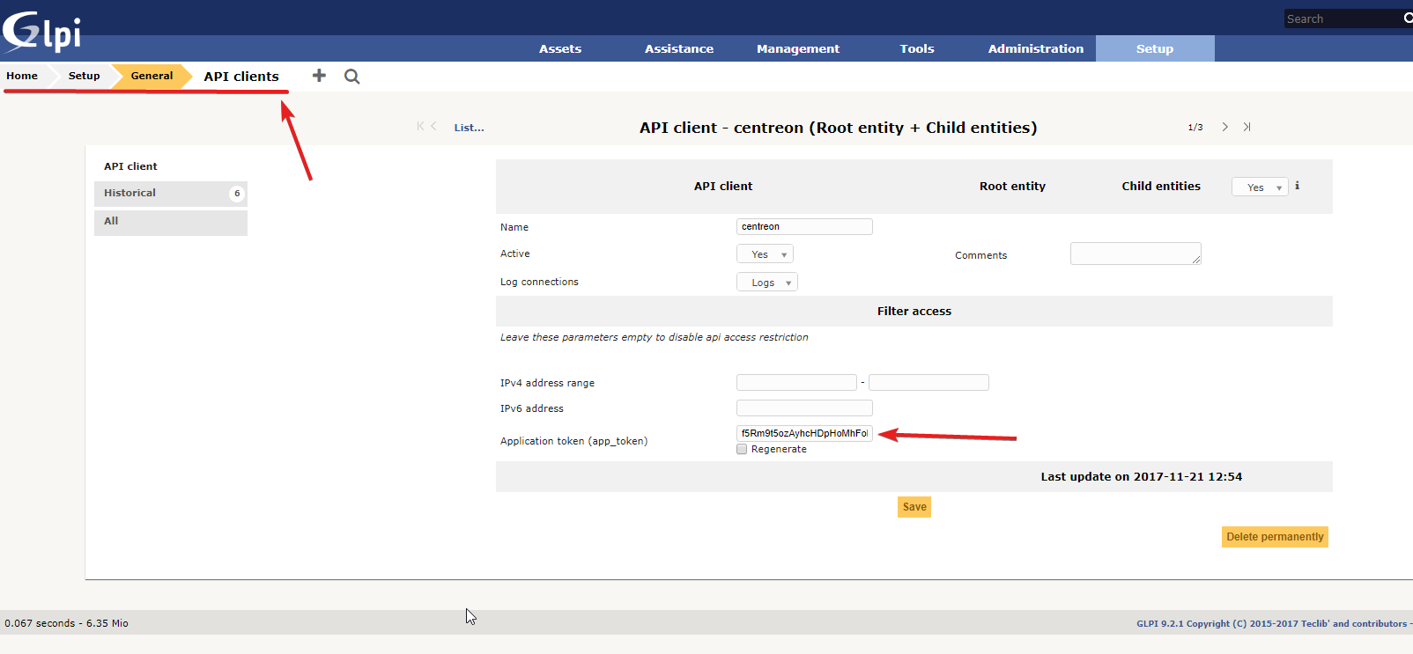Click the Application token field
The width and height of the screenshot is (1413, 654).
coord(804,433)
